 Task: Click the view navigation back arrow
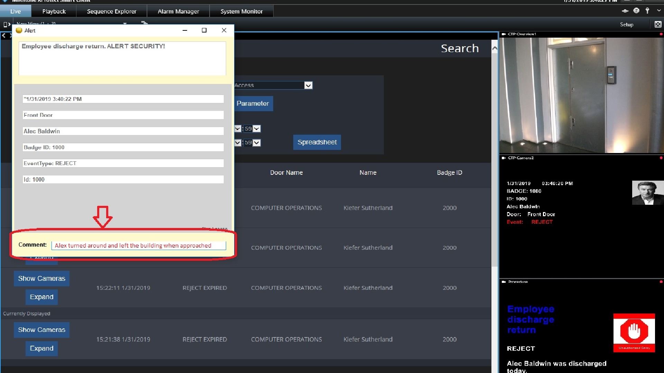tap(4, 35)
